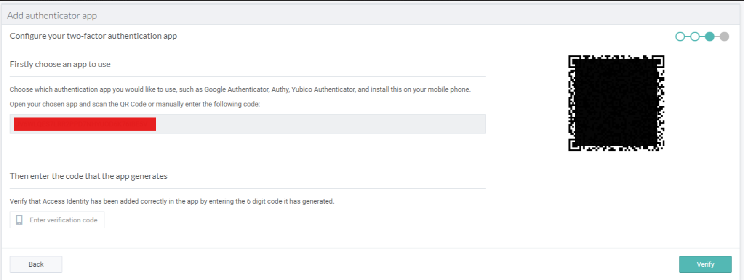Click the scan the QR Code instruction line
The image size is (744, 280).
point(135,104)
